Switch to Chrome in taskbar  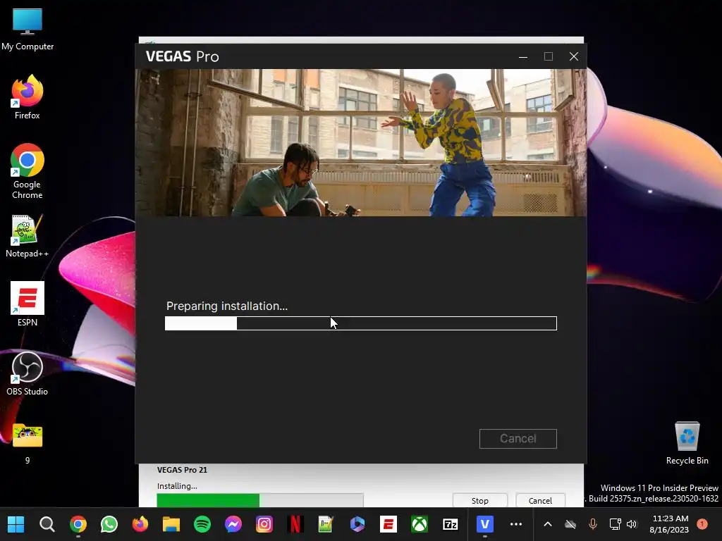click(78, 524)
